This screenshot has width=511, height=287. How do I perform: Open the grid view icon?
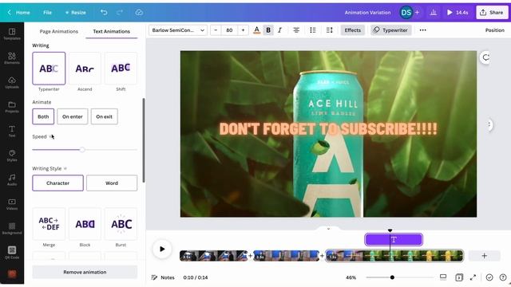pos(459,277)
